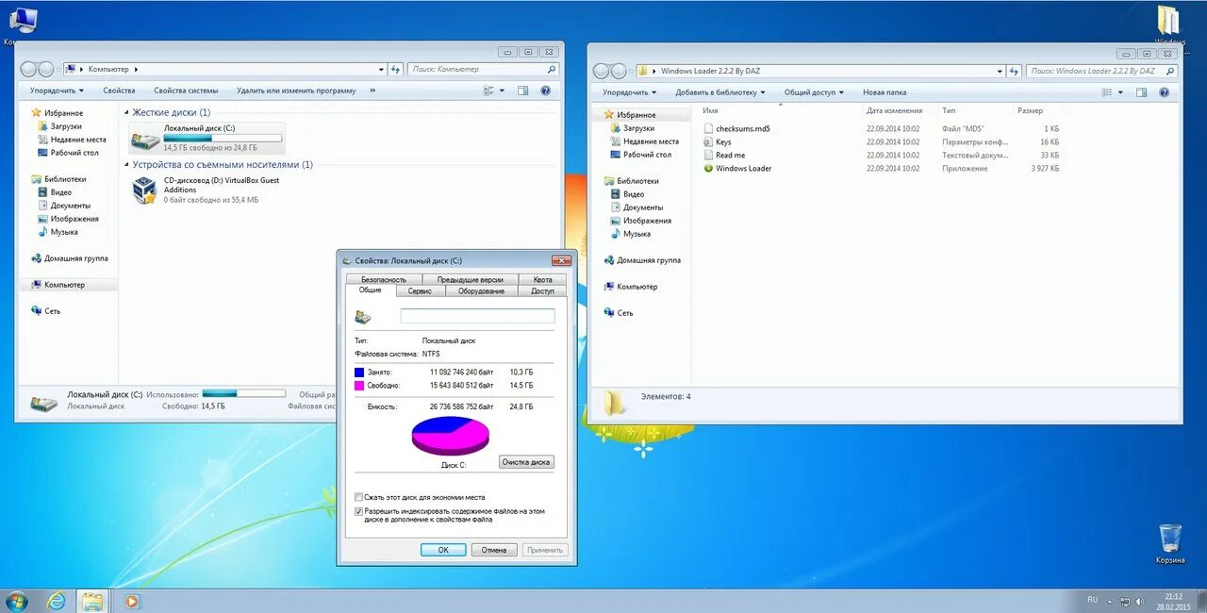Click Refresh in the Windows Loader window address bar

pyautogui.click(x=1015, y=71)
